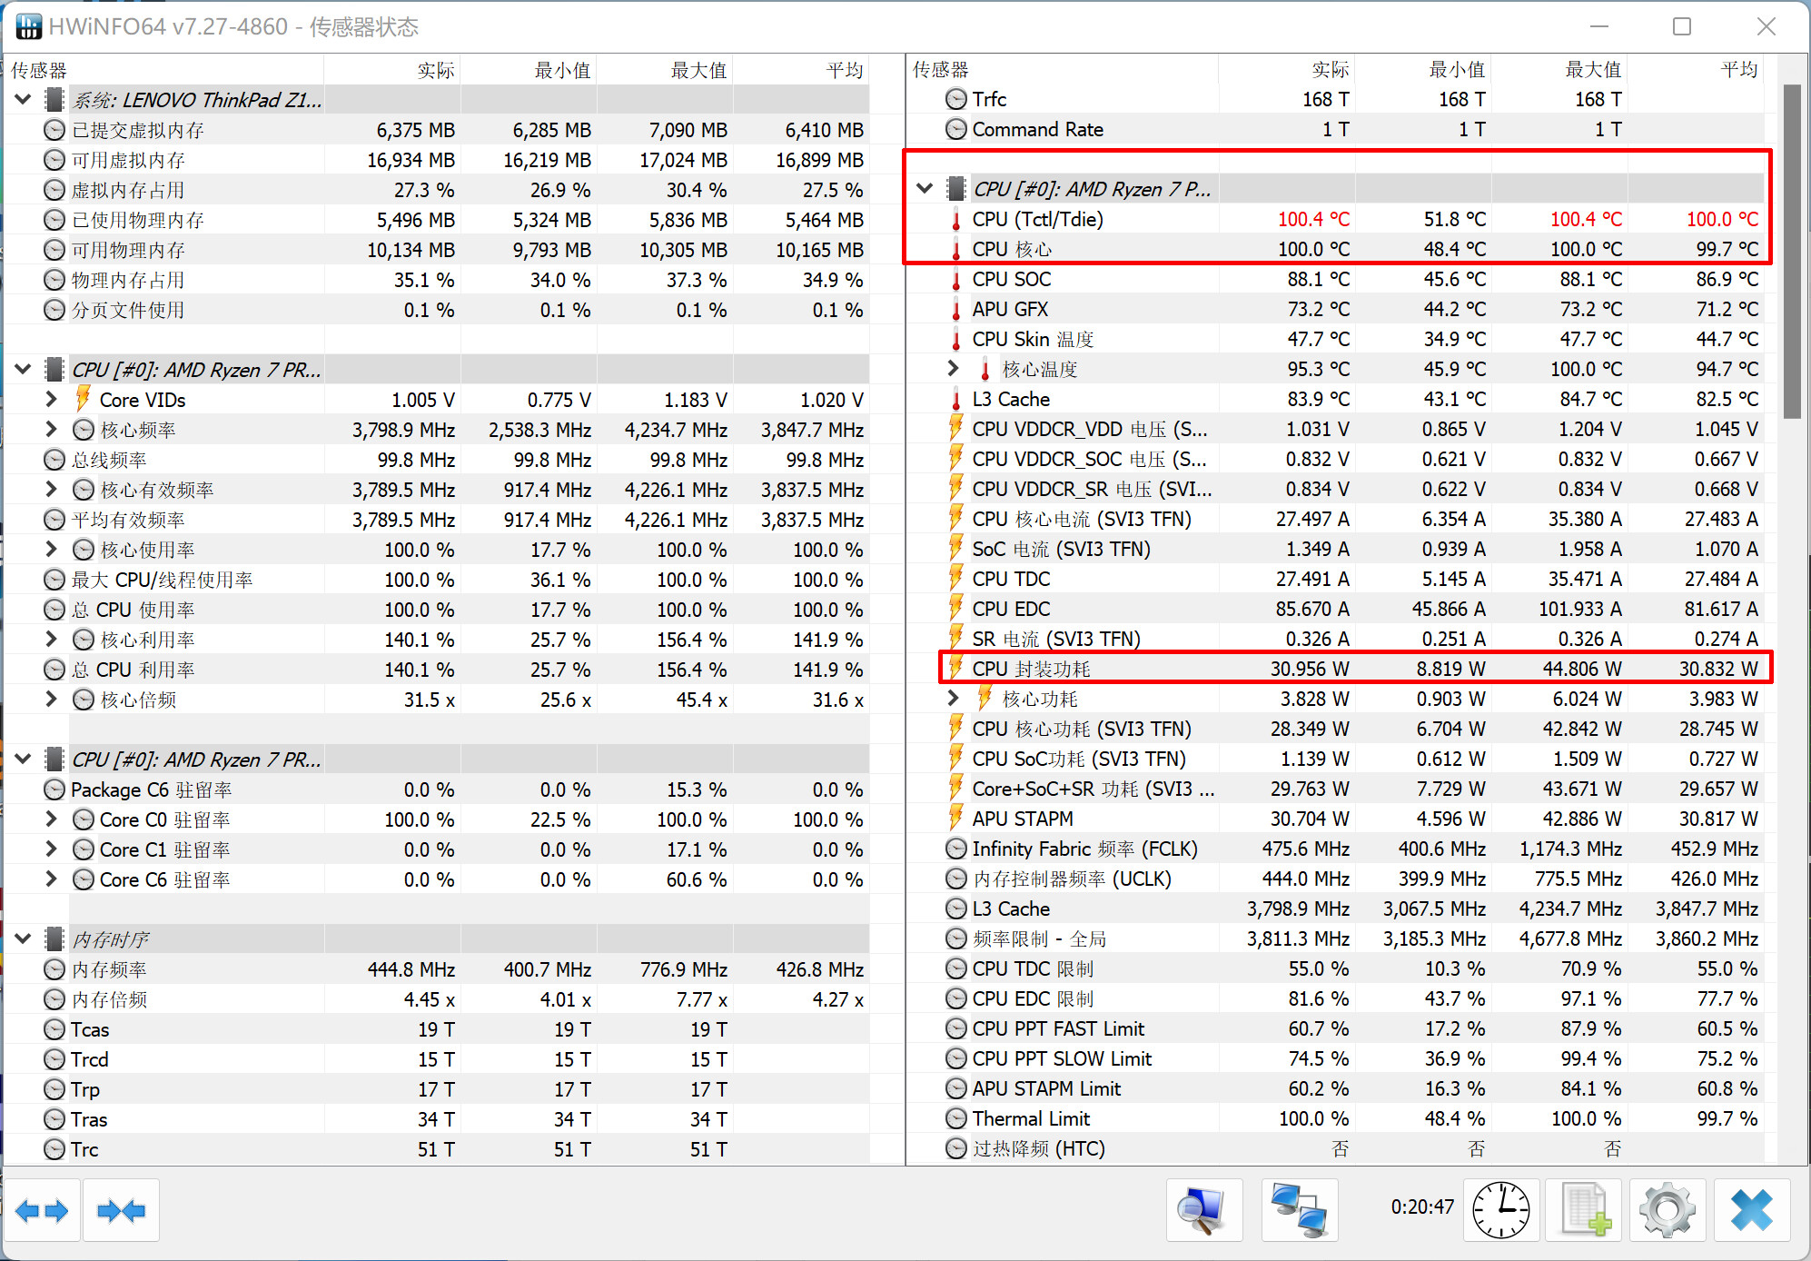The width and height of the screenshot is (1811, 1261).
Task: Click the lightning icon beside APU STAPM
Action: tap(955, 818)
